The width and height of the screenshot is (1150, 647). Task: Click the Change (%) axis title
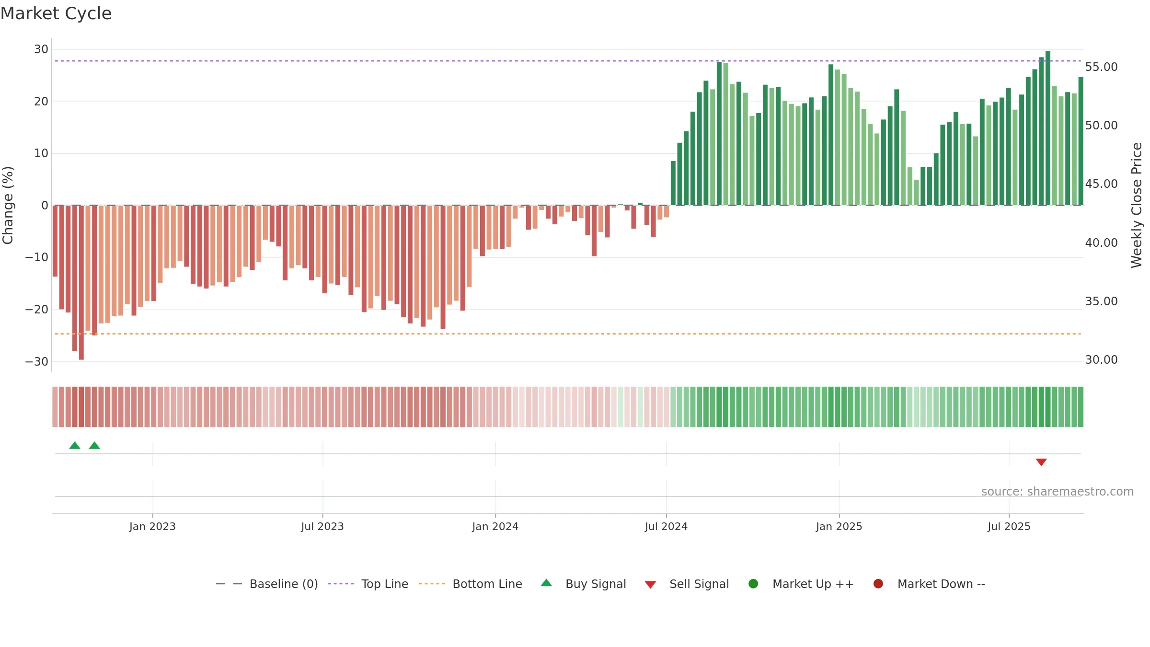[x=8, y=205]
